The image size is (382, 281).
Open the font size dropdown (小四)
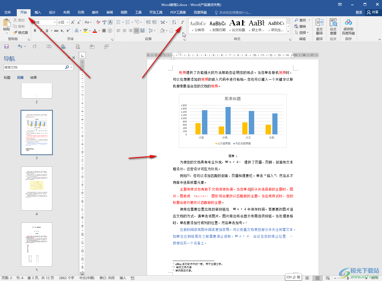click(68, 22)
